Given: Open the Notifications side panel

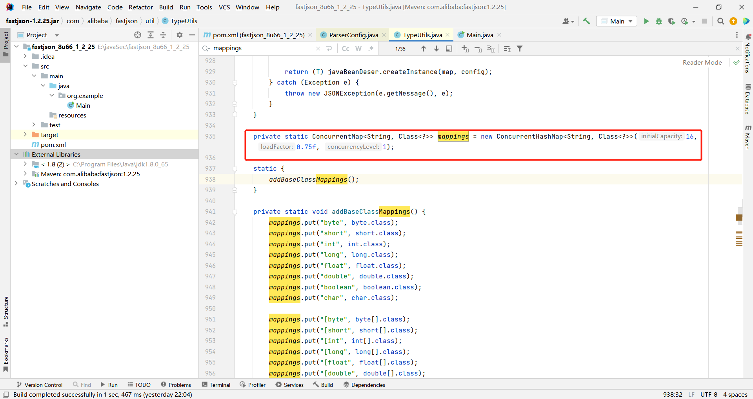Looking at the screenshot, I should pyautogui.click(x=748, y=53).
